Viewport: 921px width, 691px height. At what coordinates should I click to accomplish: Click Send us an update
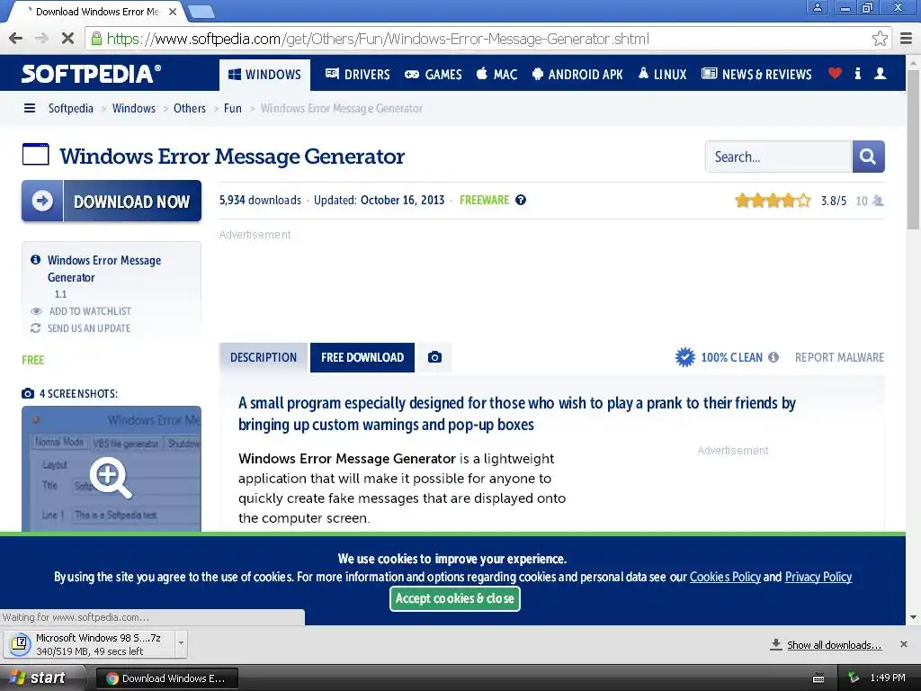pyautogui.click(x=89, y=328)
